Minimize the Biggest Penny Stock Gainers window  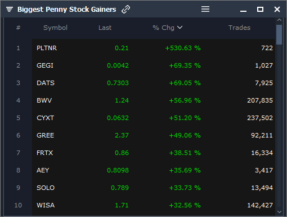click(243, 11)
